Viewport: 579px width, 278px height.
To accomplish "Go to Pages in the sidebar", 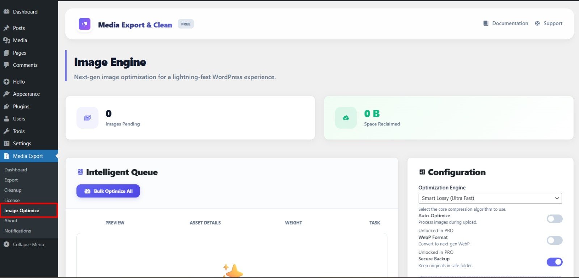I will coord(29,53).
